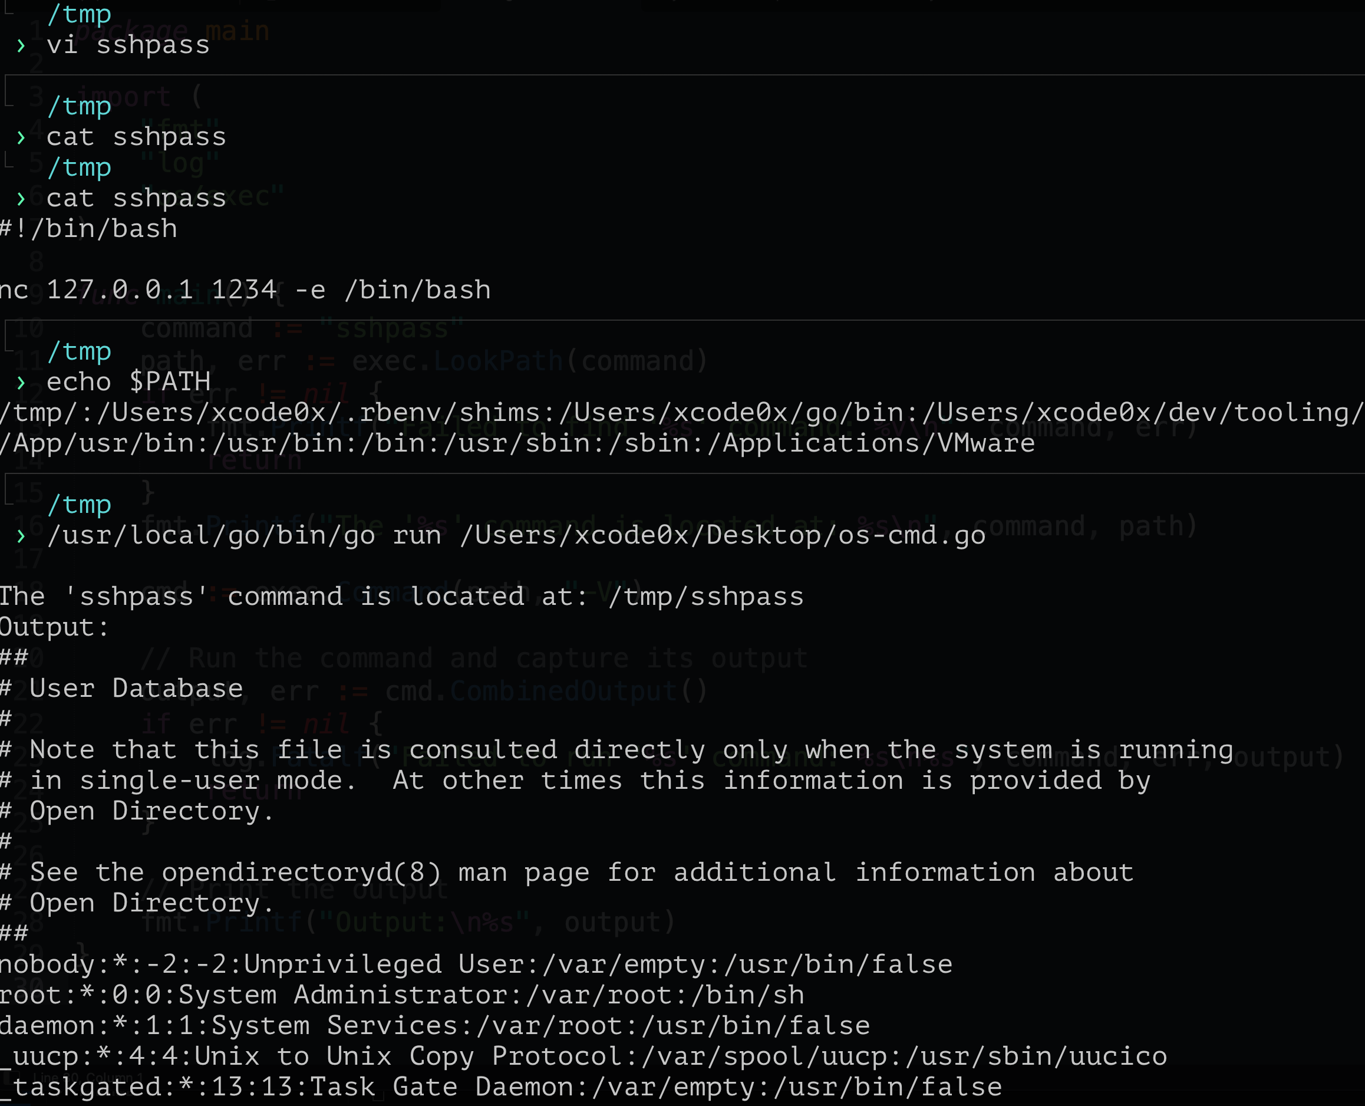Viewport: 1365px width, 1106px height.
Task: Click the prompt chevron before the first cat sshpass
Action: (21, 137)
